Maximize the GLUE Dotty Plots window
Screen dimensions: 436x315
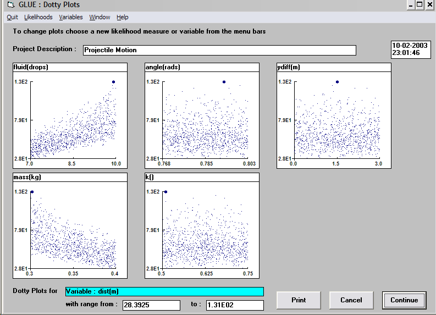click(x=420, y=5)
